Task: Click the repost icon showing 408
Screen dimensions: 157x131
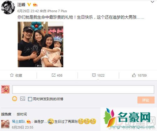Action: (x=53, y=75)
